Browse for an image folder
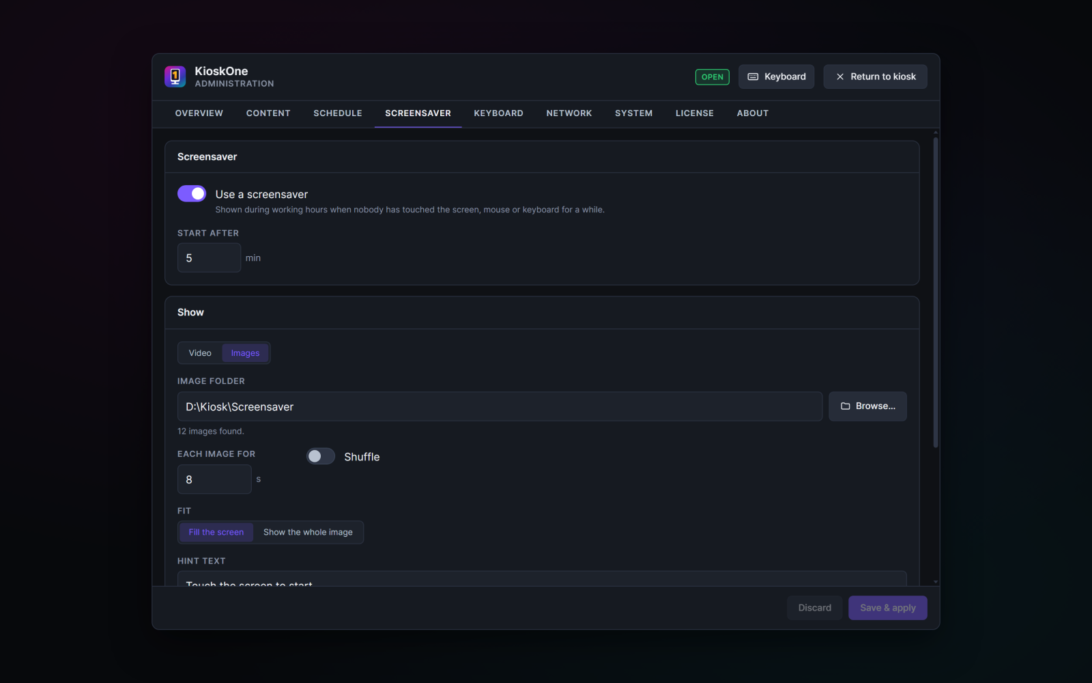Viewport: 1092px width, 683px height. (x=867, y=406)
